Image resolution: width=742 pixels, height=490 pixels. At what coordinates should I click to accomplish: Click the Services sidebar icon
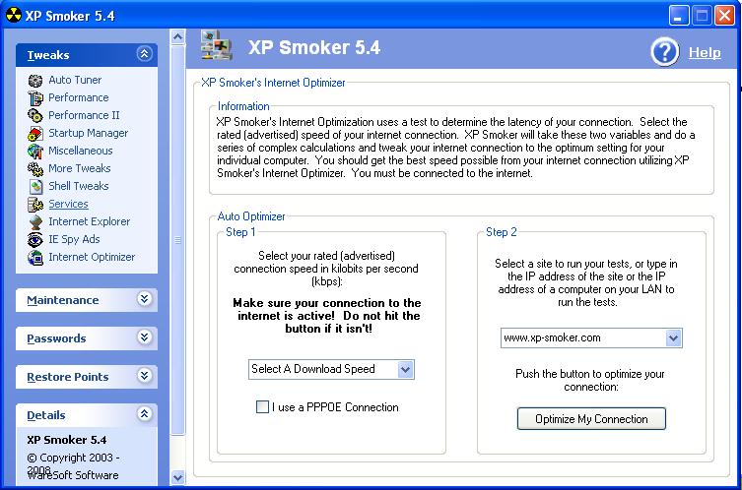pyautogui.click(x=35, y=204)
